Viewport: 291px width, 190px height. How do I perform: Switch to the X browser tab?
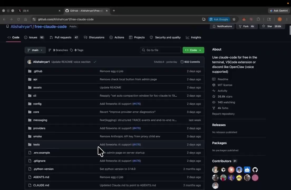click(x=39, y=11)
